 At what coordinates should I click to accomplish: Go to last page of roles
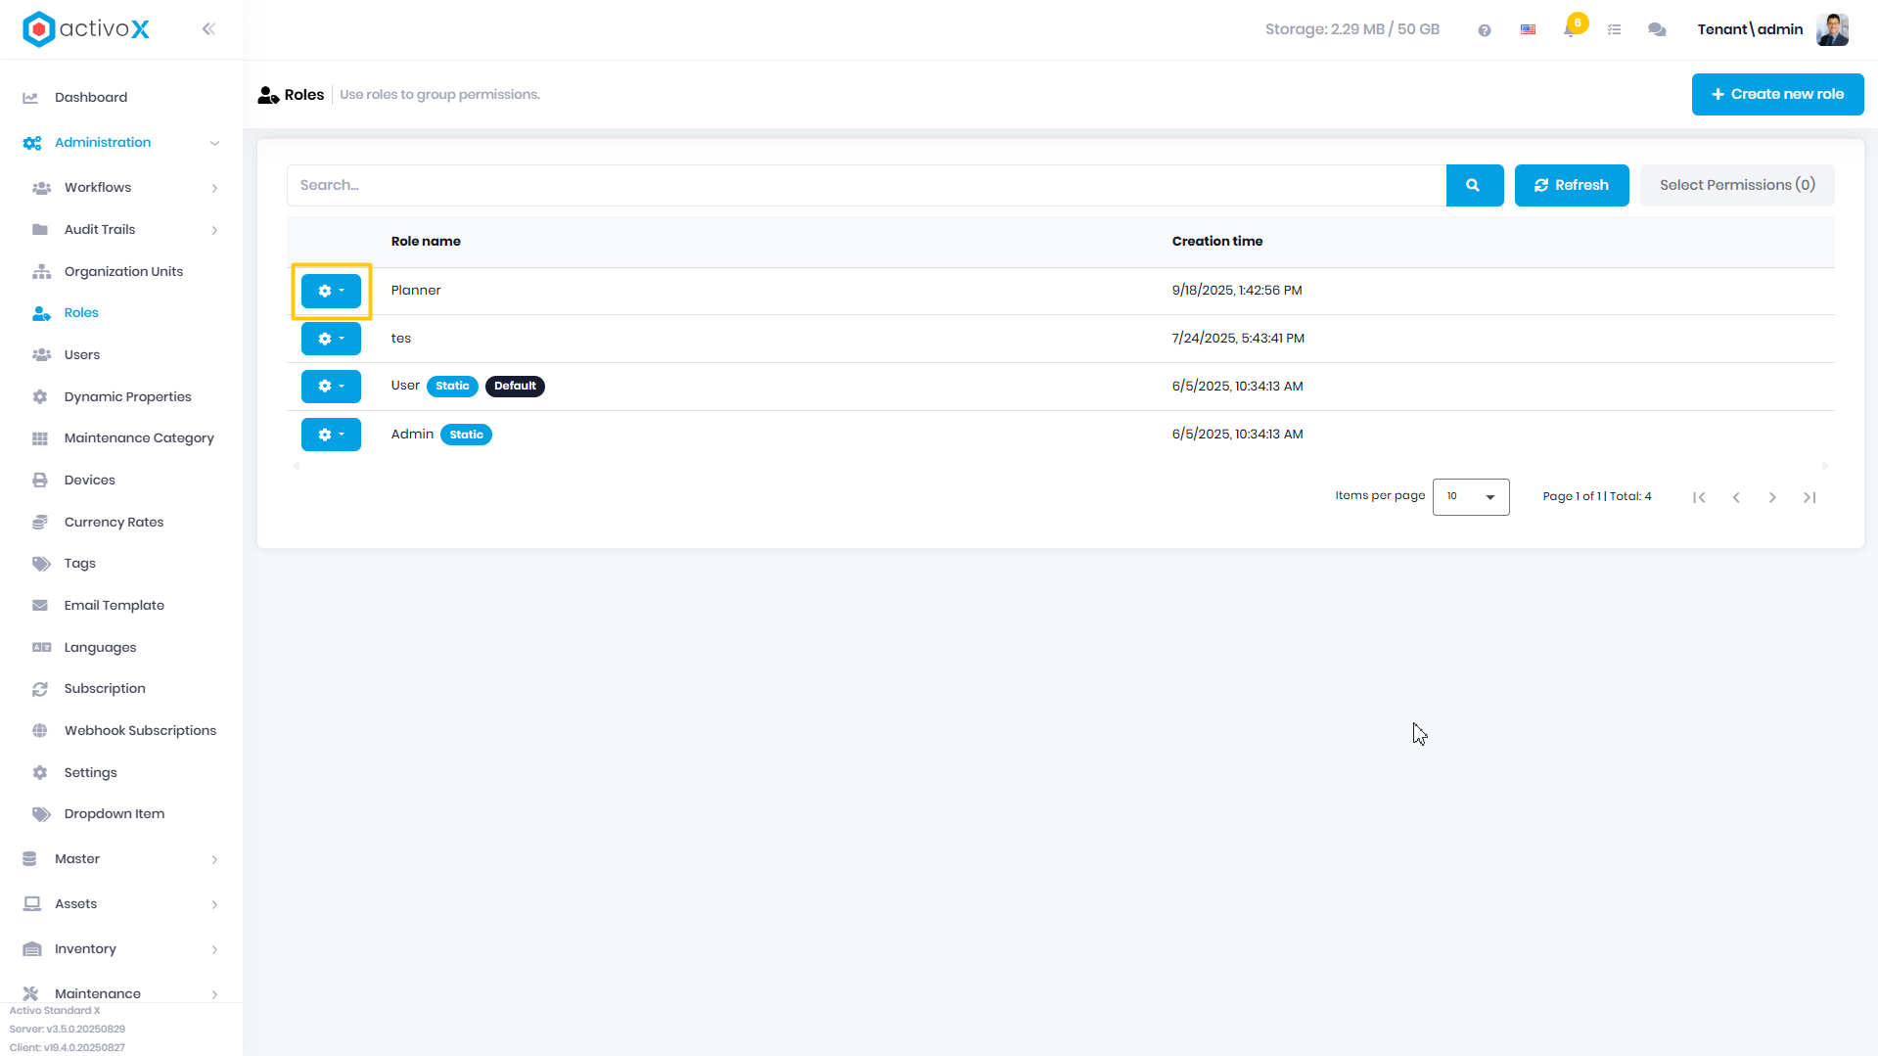point(1809,498)
